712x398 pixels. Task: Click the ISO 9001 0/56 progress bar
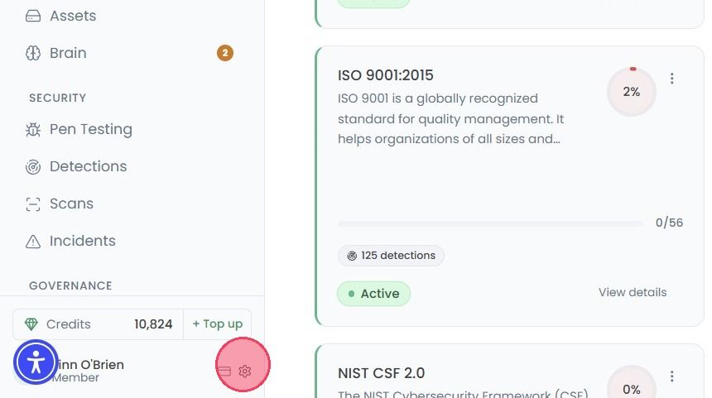click(x=490, y=223)
